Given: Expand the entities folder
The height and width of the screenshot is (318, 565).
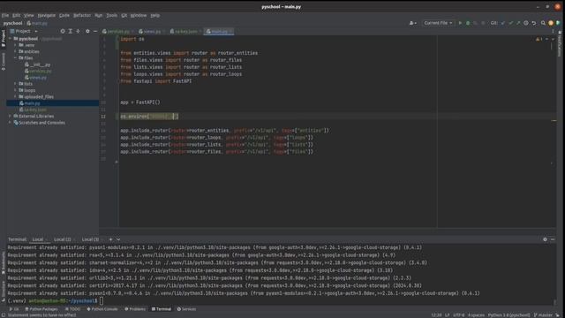Looking at the screenshot, I should click(x=16, y=51).
